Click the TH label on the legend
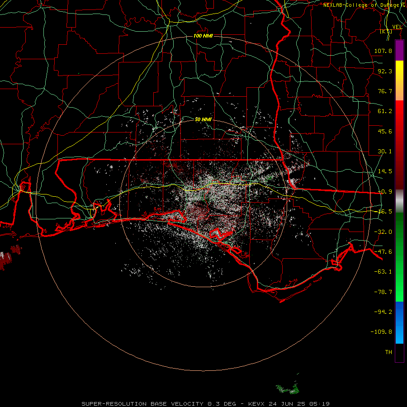This screenshot has width=407, height=407. (388, 352)
